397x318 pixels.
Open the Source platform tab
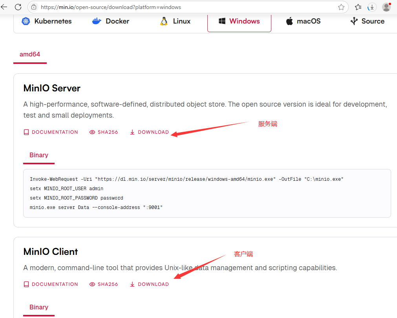367,21
